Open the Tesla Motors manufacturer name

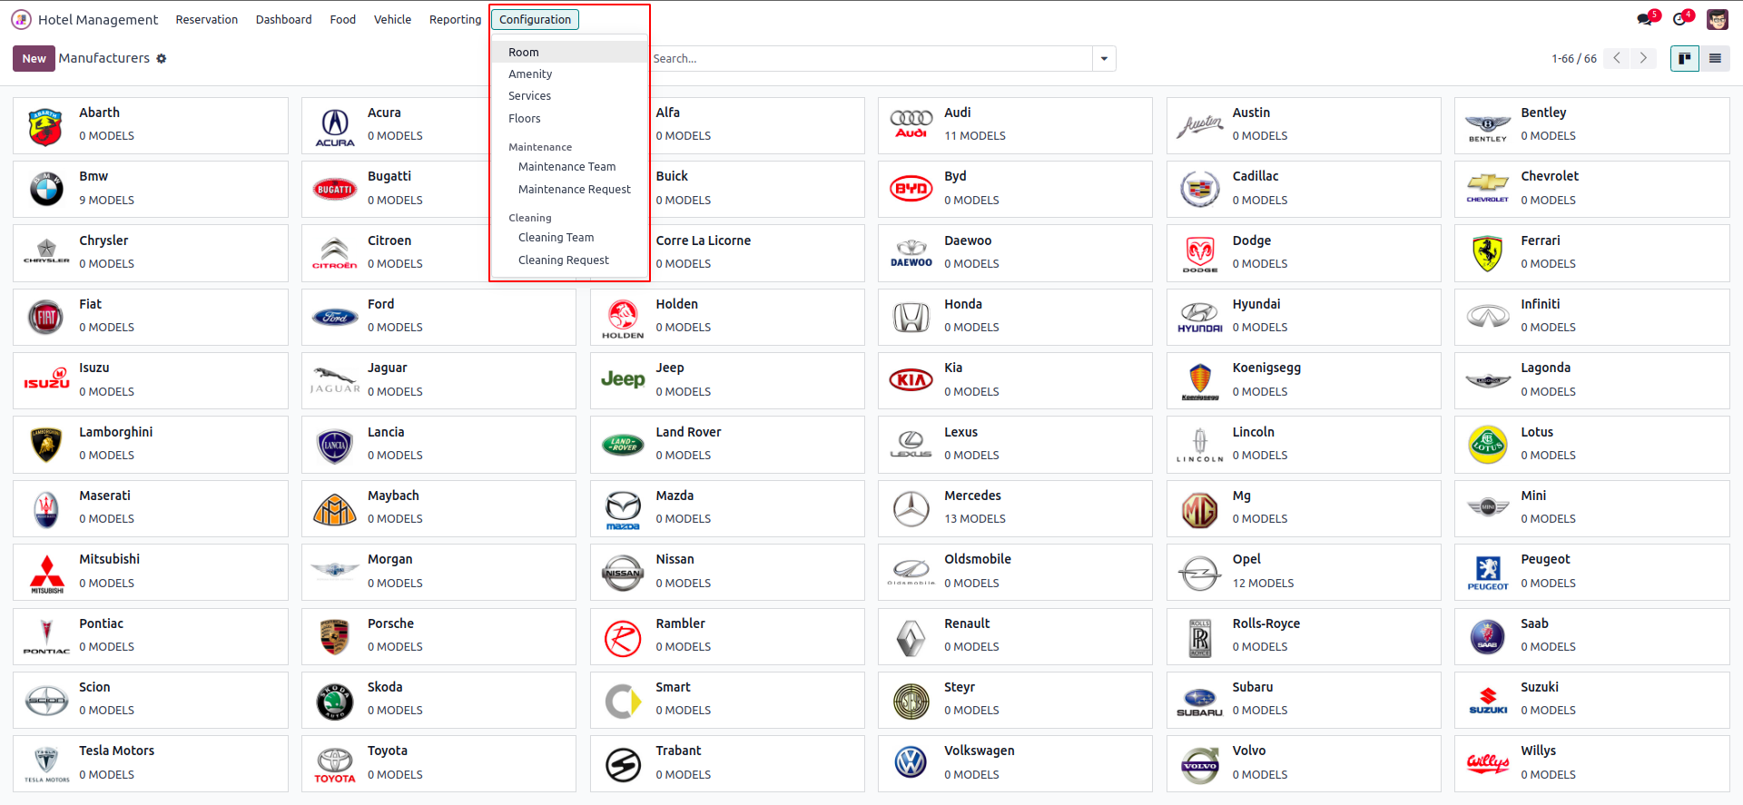[116, 751]
